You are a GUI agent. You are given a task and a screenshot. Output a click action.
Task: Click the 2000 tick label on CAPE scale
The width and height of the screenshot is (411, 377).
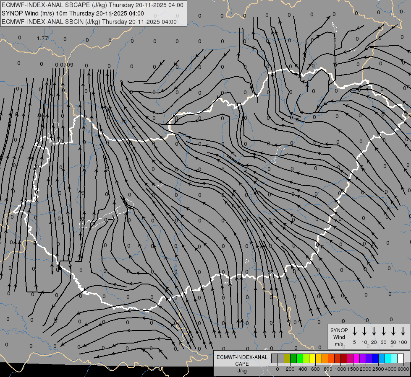point(366,369)
